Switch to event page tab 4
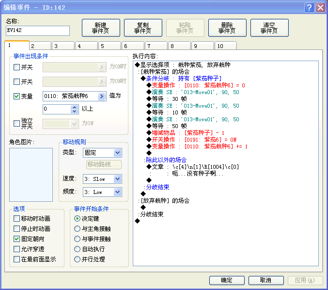 coord(87,46)
